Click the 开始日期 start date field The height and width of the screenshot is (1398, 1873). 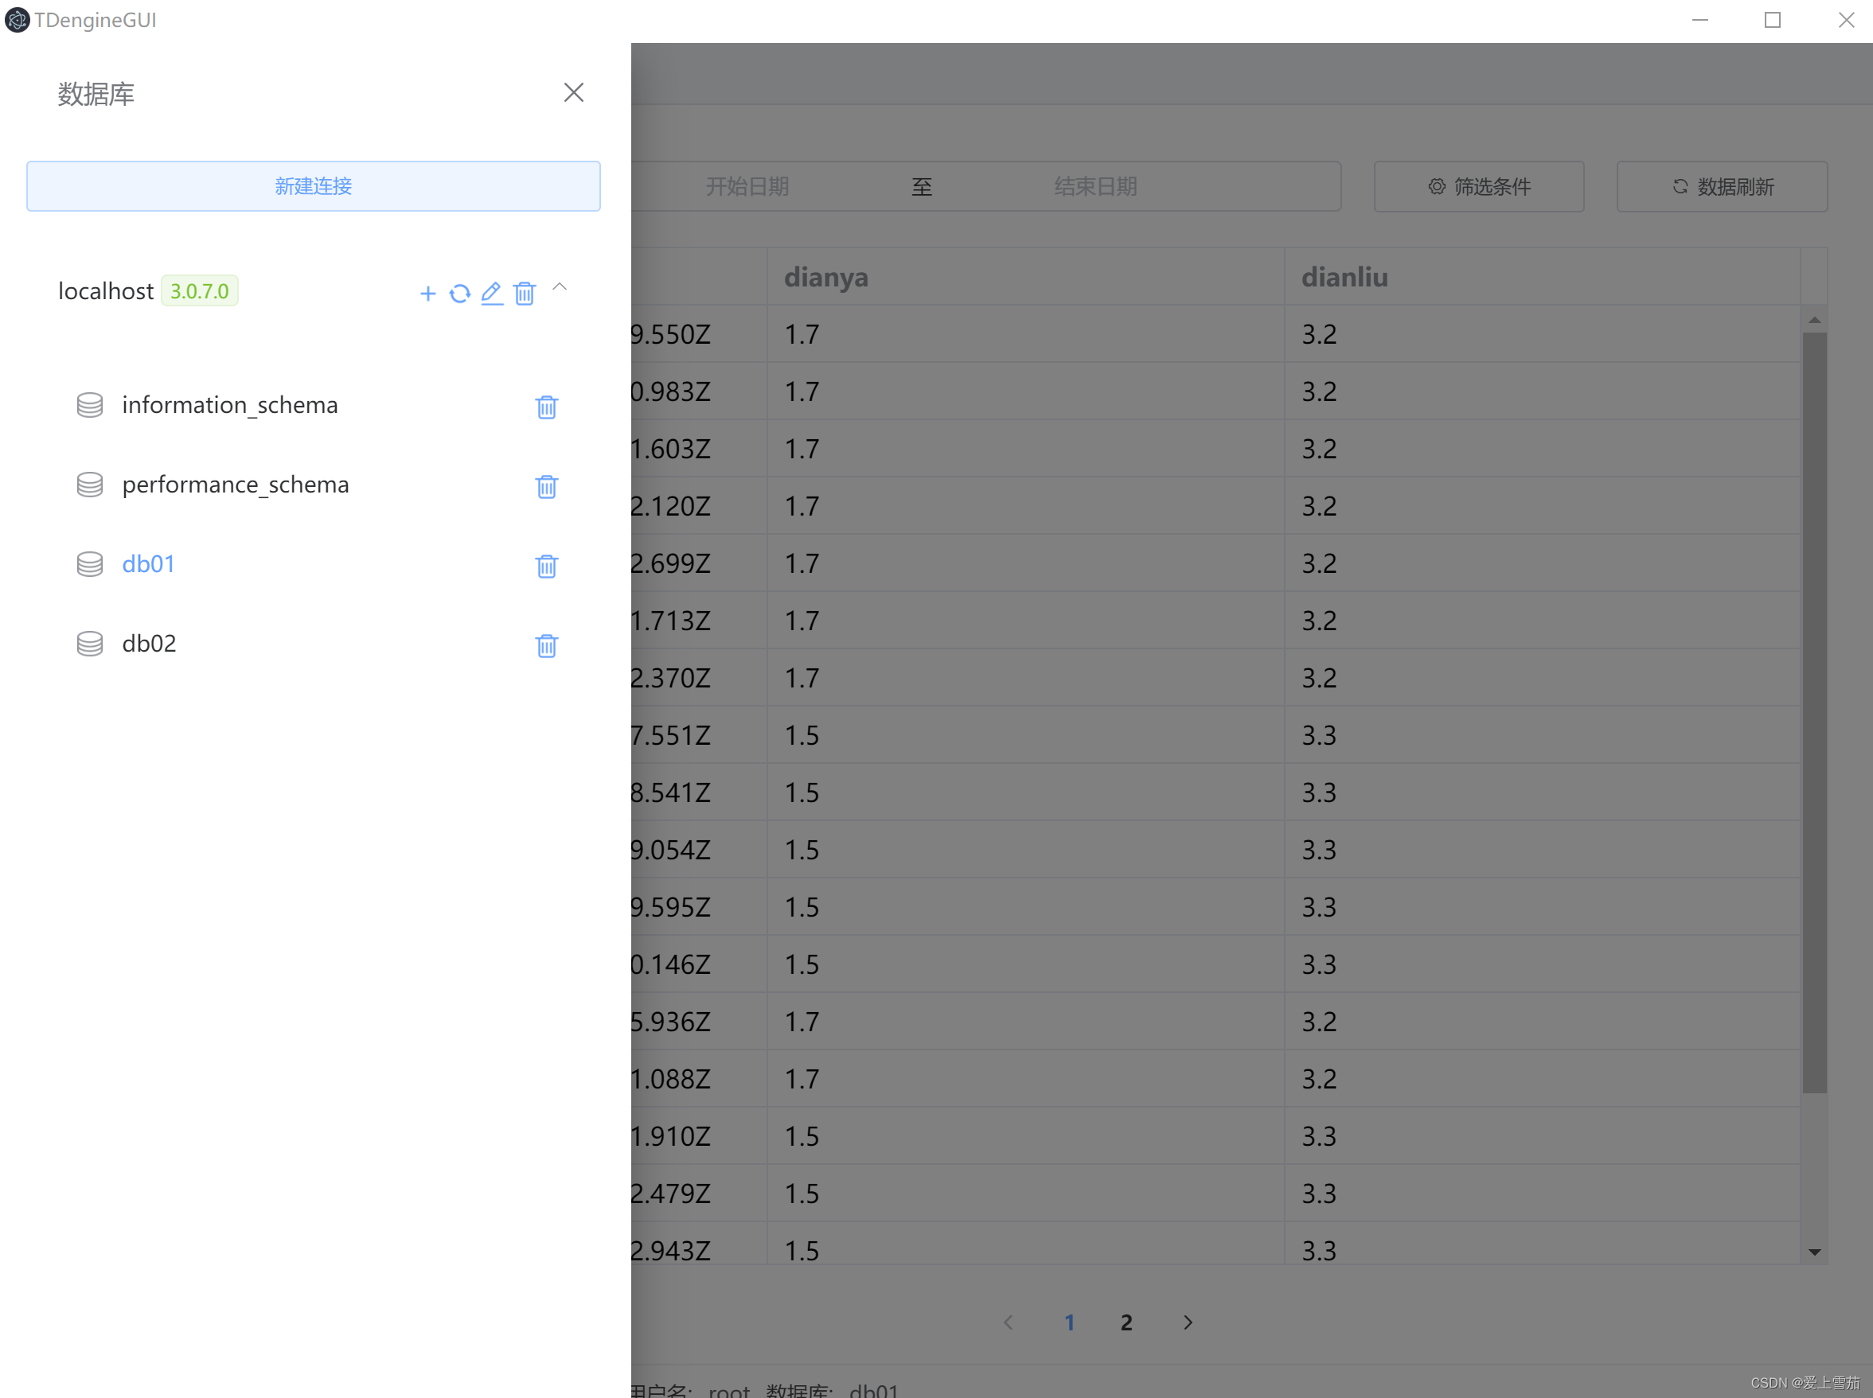point(747,186)
